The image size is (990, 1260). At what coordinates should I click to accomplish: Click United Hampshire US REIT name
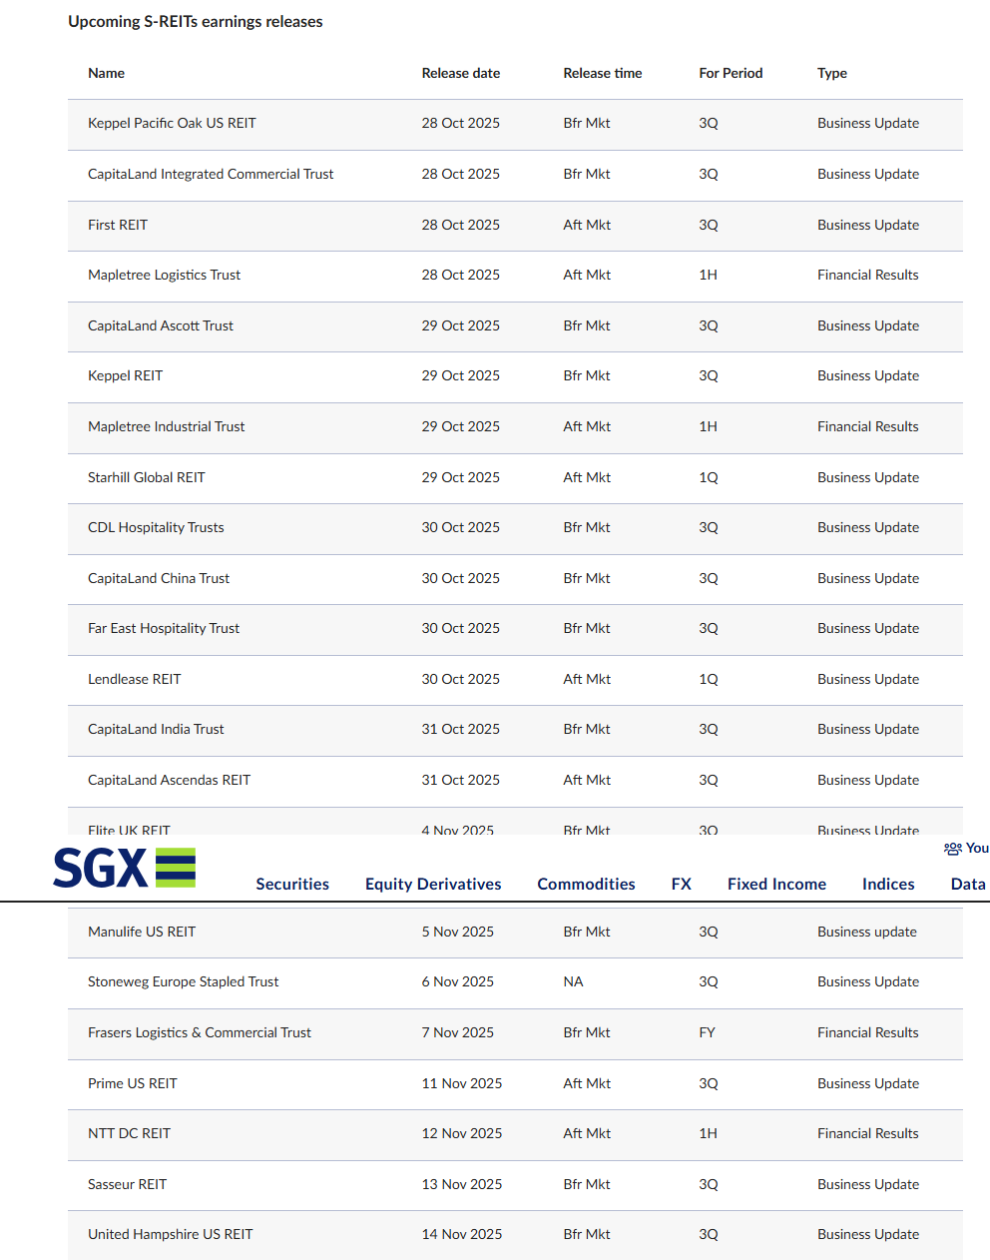pos(171,1234)
